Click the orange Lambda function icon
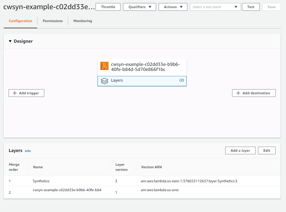Screen dimensions: 286x212 (x=104, y=66)
